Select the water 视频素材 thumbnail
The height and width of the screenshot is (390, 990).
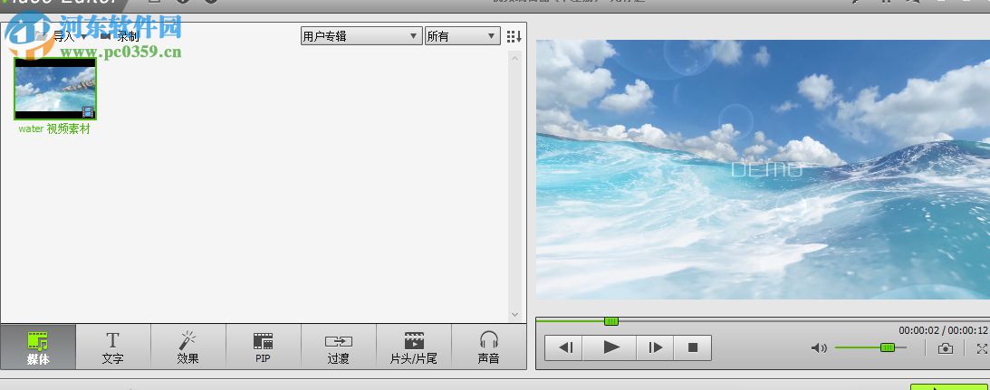click(55, 89)
